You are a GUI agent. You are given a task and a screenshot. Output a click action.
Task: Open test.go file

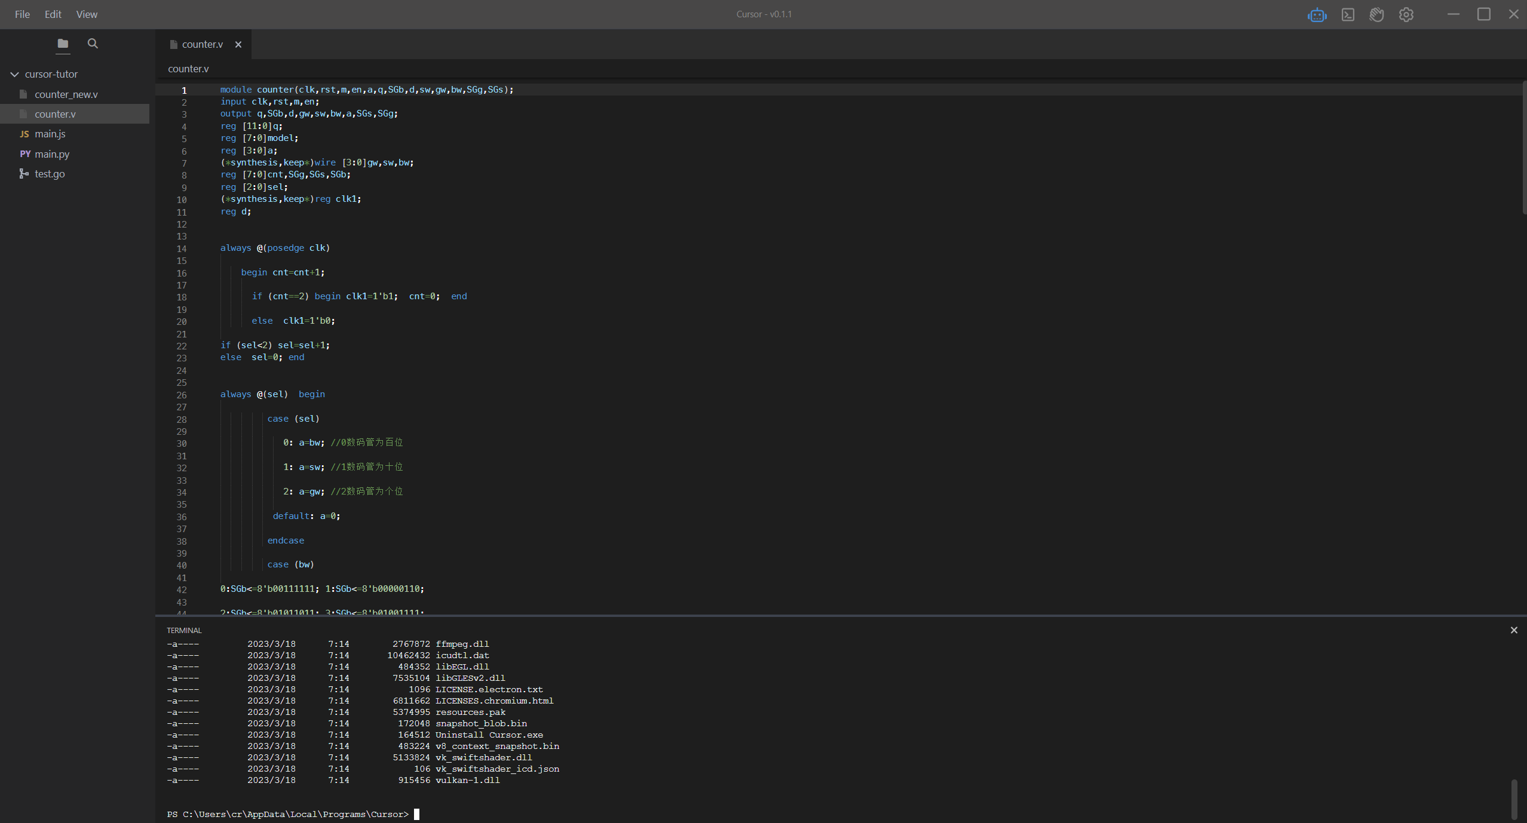50,174
